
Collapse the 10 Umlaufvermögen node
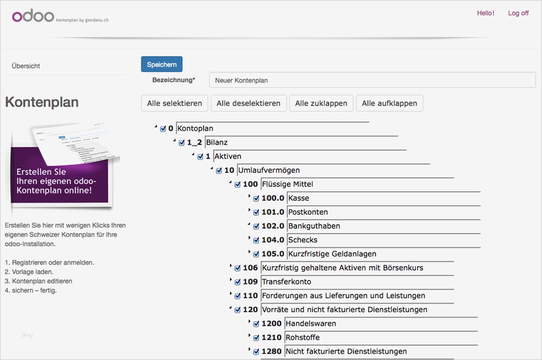(212, 169)
